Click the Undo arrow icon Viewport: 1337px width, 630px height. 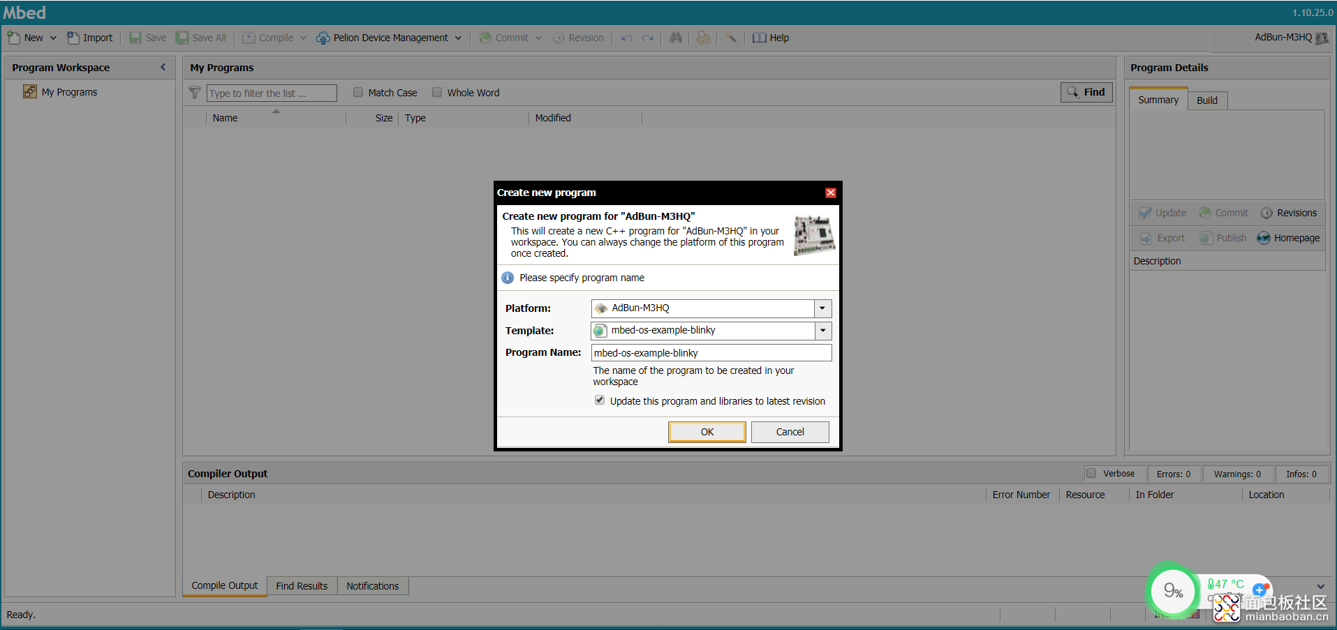[x=627, y=38]
